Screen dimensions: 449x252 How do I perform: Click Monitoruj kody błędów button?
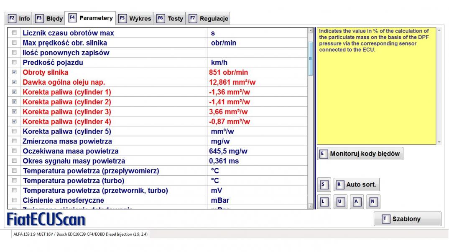[360, 154]
